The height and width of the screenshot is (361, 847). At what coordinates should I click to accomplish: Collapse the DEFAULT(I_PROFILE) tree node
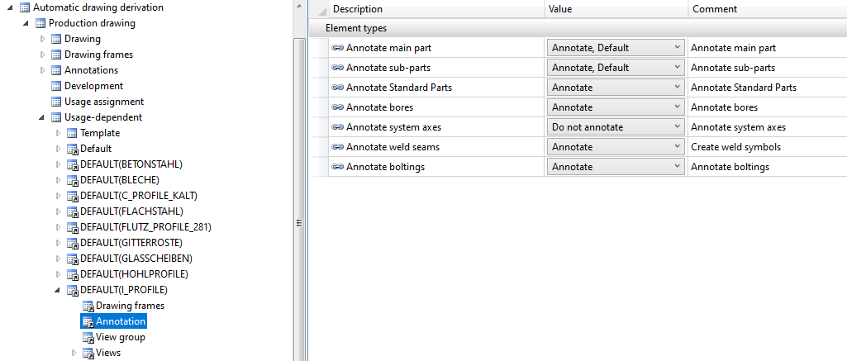58,290
